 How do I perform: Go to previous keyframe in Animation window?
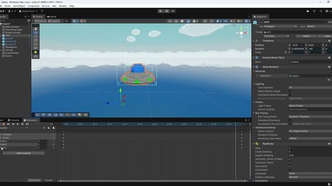13,124
